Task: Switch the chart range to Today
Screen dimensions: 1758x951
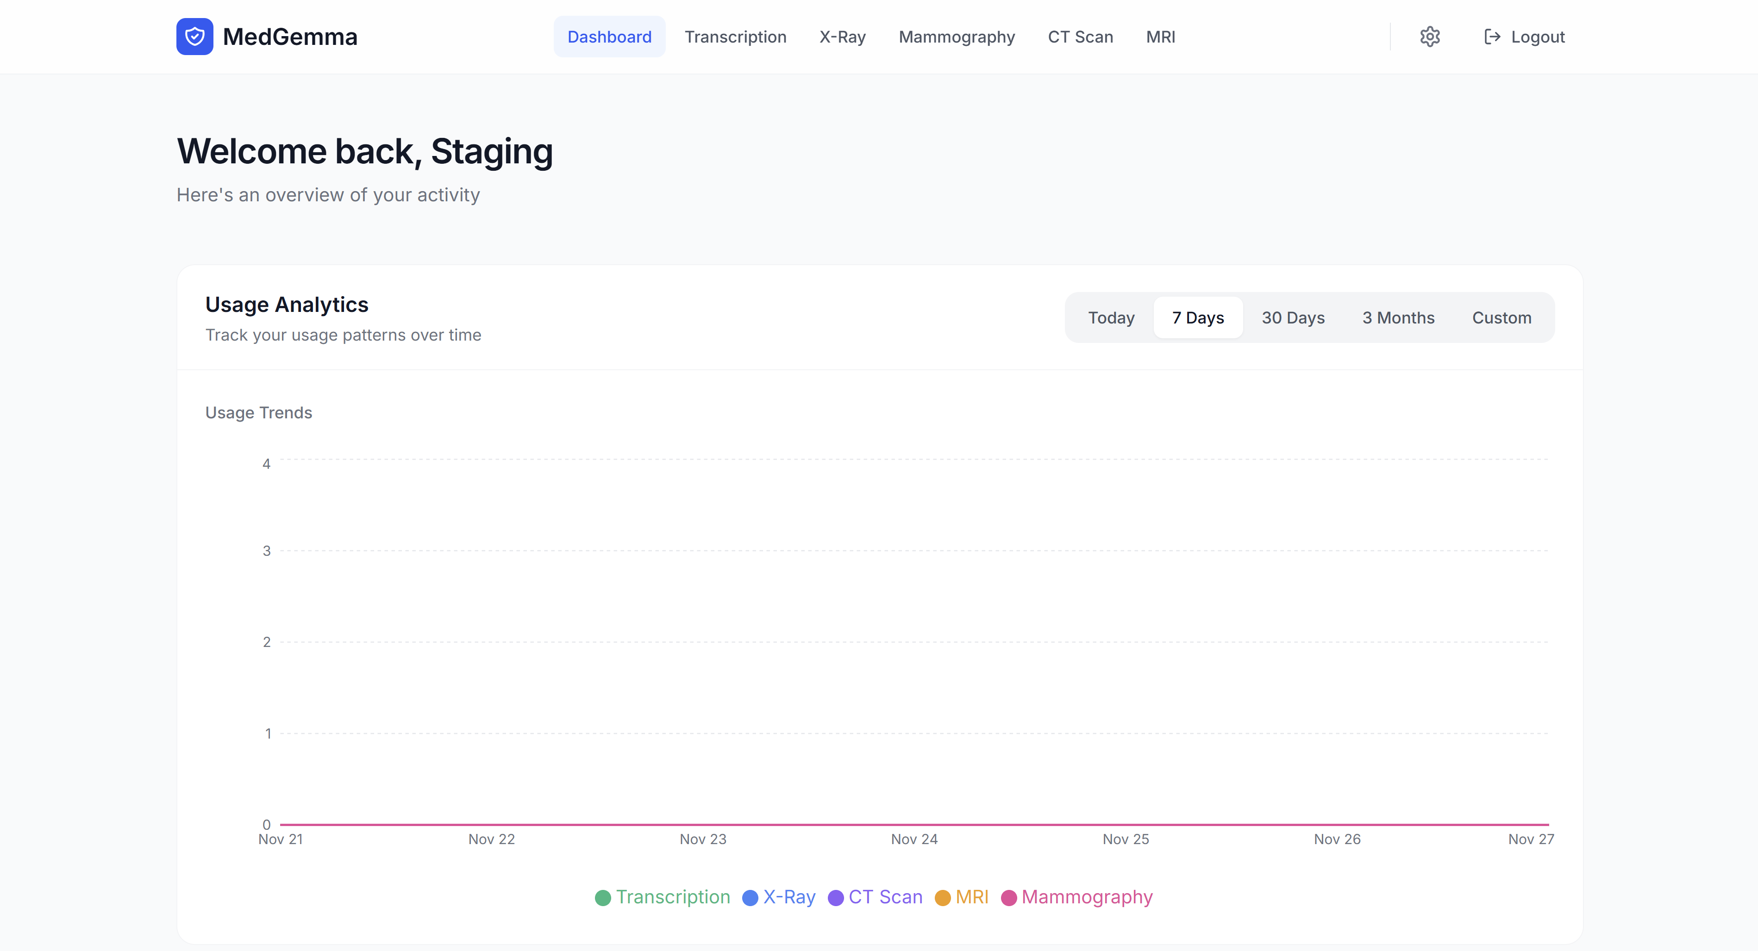Action: point(1111,317)
